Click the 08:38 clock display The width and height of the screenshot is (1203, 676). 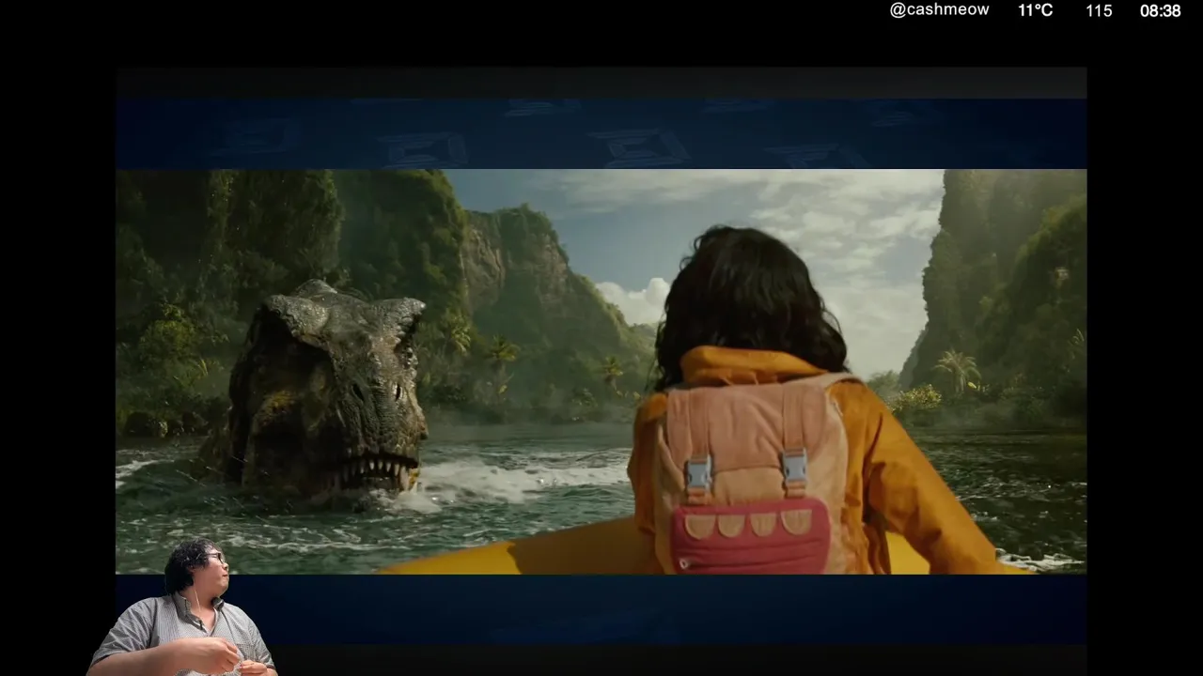pos(1160,11)
